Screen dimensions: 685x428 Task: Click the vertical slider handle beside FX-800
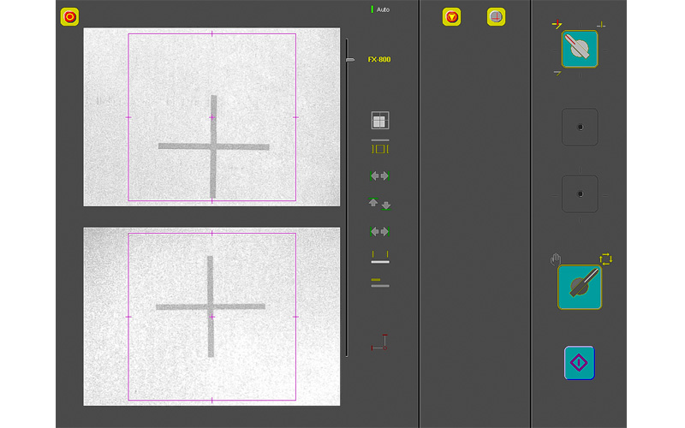click(349, 60)
